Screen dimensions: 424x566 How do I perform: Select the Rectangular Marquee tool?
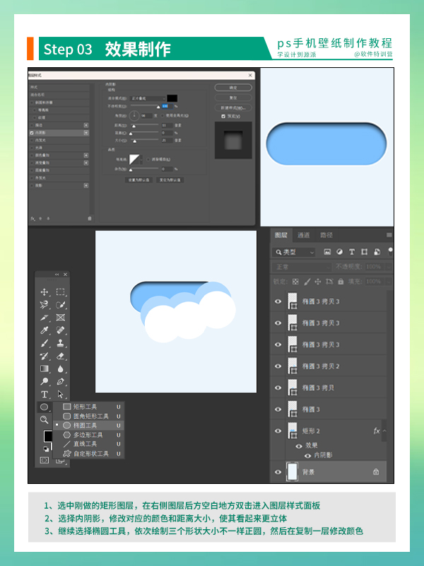61,292
